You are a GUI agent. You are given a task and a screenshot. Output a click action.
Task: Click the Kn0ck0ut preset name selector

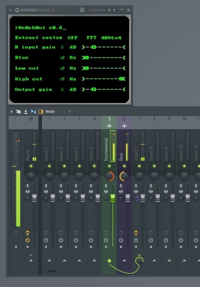97,10
